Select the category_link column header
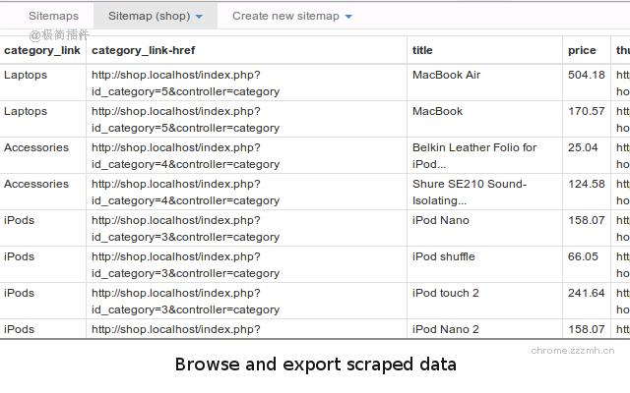This screenshot has width=630, height=393. coord(42,50)
